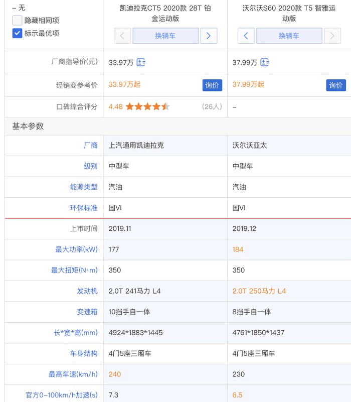
Task: Click 询价 button for Cadillac 33.97万起
Action: point(212,85)
